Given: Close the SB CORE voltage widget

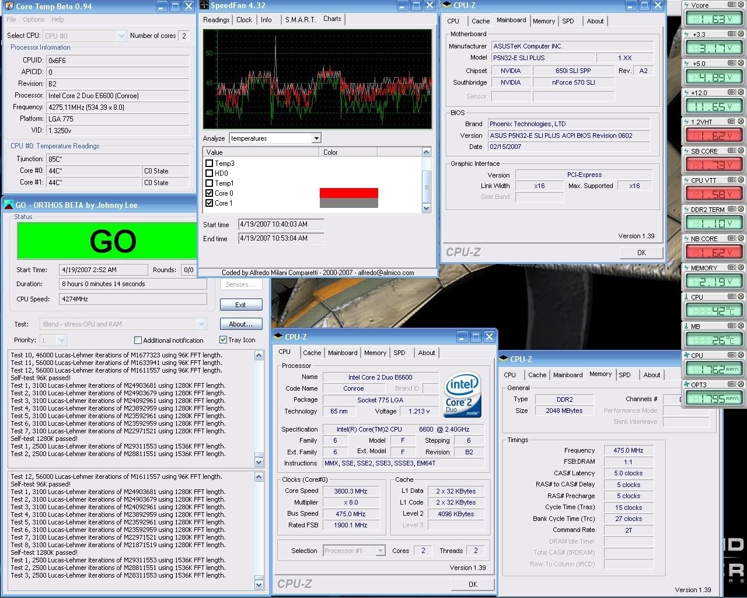Looking at the screenshot, I should pyautogui.click(x=741, y=151).
